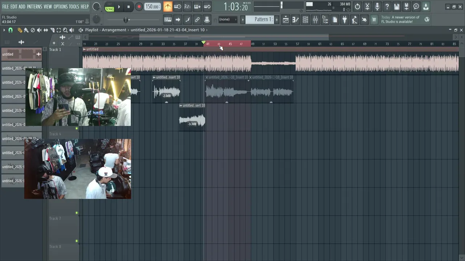Open the TOOLS menu

click(x=74, y=7)
